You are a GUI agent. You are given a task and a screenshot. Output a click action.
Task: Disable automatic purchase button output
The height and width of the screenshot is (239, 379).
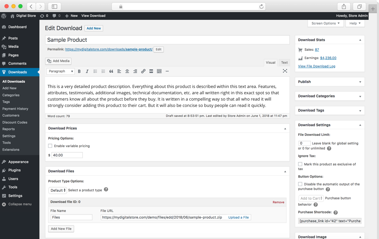300,184
